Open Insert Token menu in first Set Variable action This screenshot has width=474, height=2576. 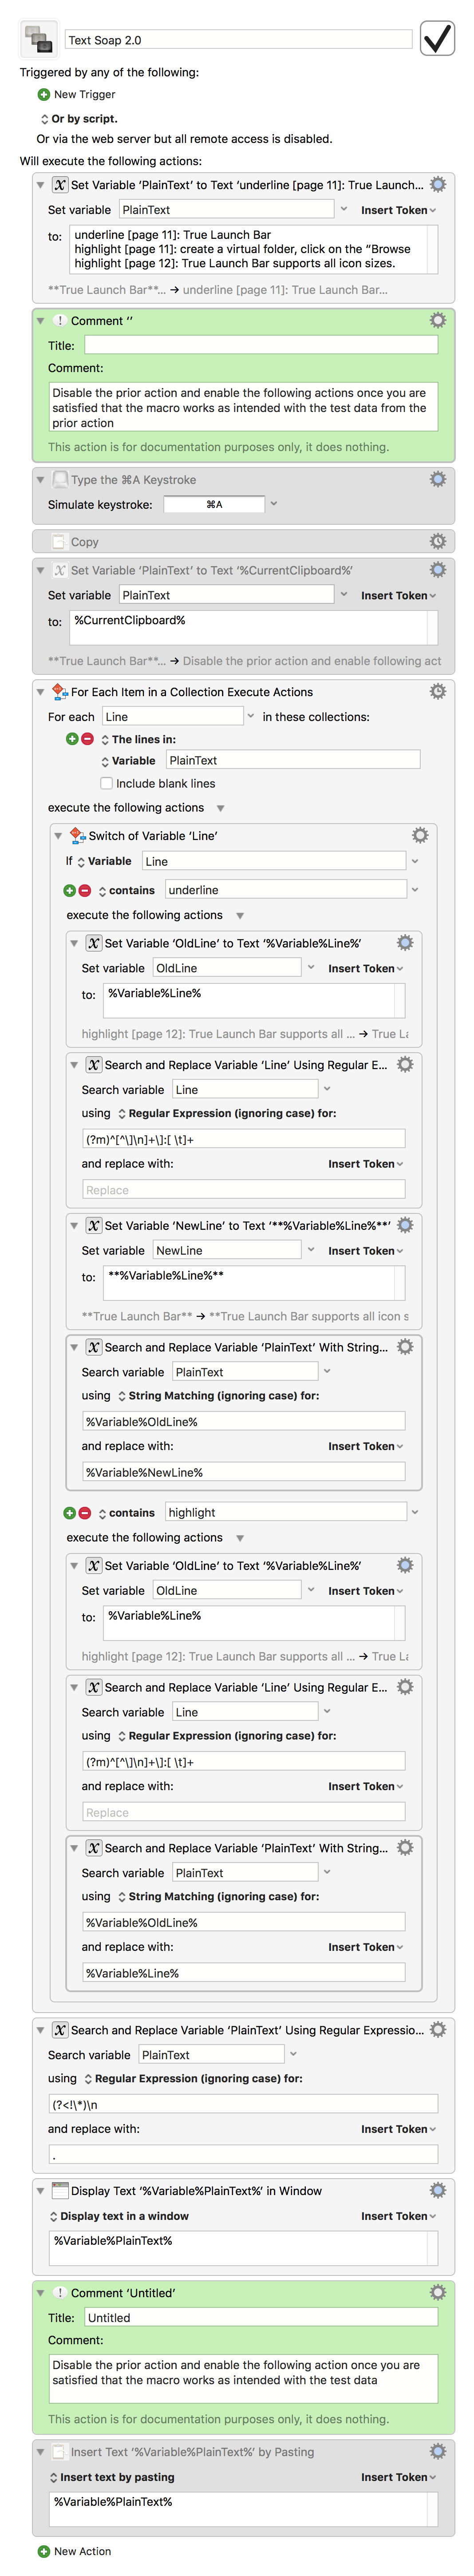click(x=398, y=210)
